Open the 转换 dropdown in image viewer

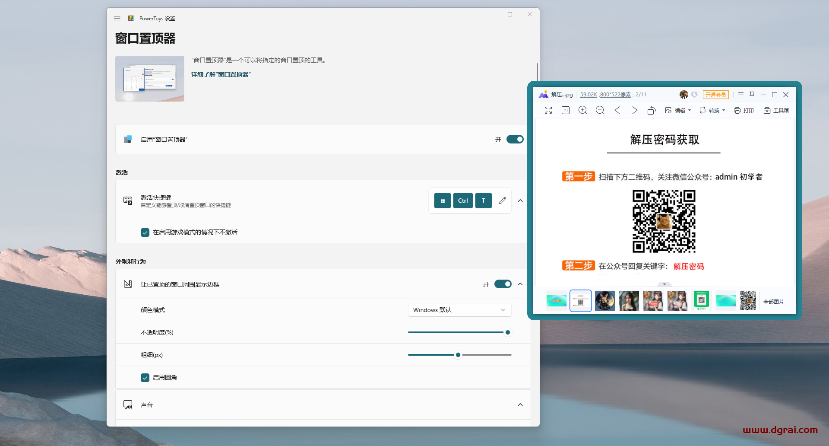click(712, 110)
